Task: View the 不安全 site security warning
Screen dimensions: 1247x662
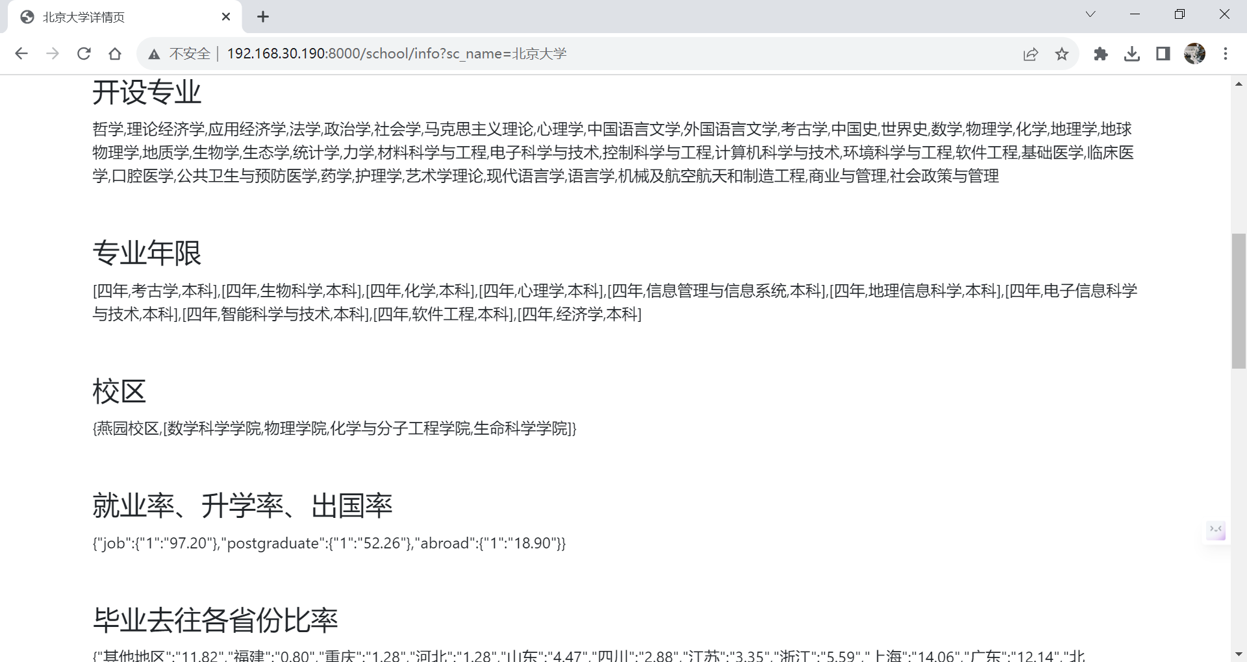Action: [180, 54]
